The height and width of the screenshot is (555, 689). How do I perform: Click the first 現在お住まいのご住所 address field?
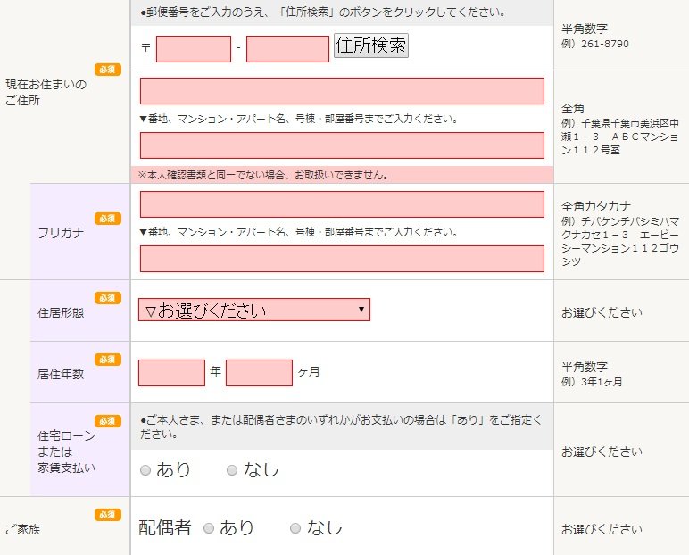pos(342,91)
